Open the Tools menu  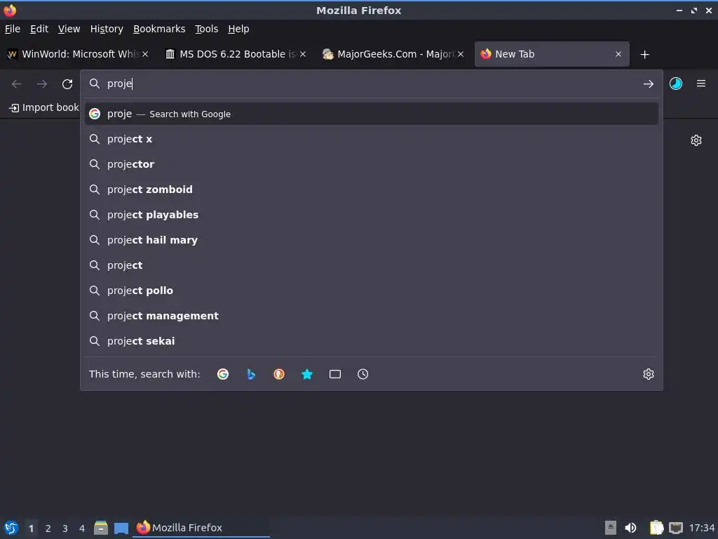(206, 29)
